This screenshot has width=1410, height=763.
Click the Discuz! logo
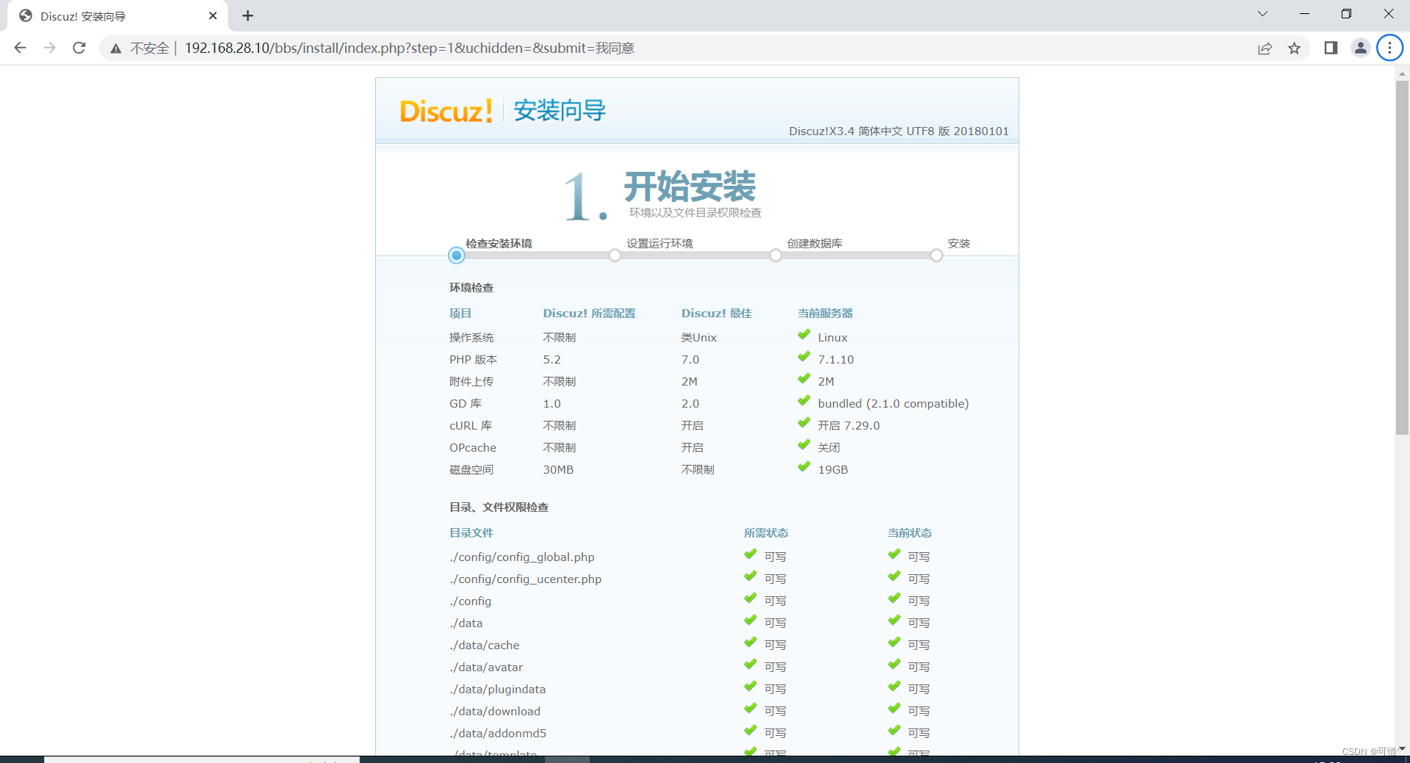pos(446,111)
